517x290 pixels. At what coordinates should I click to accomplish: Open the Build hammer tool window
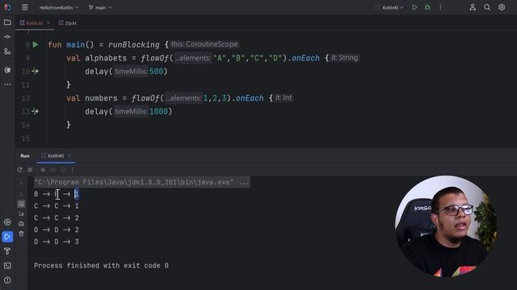point(7,251)
